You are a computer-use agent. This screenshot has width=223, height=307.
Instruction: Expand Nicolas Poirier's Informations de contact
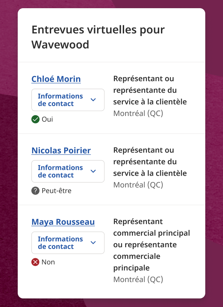[60, 171]
